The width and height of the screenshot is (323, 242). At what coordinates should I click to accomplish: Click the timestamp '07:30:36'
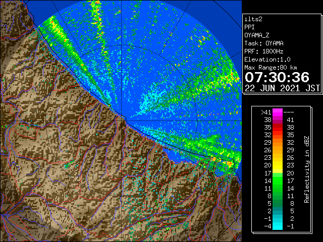click(277, 77)
